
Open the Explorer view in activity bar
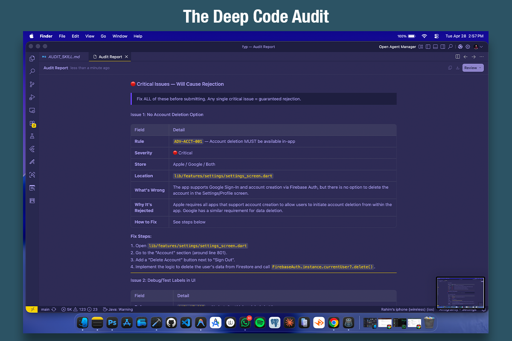coord(32,58)
